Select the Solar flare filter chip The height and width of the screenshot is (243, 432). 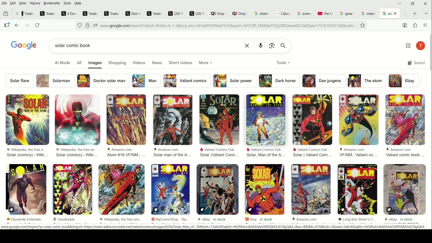[20, 81]
